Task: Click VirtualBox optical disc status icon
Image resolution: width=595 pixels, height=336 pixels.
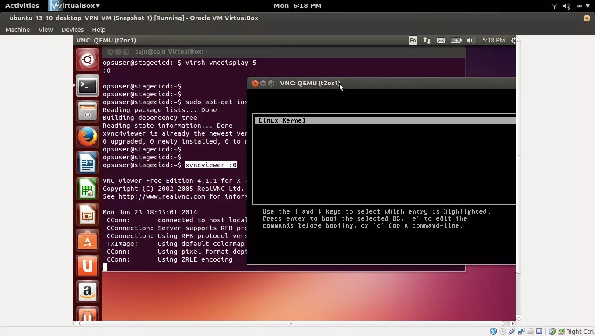Action: 502,331
